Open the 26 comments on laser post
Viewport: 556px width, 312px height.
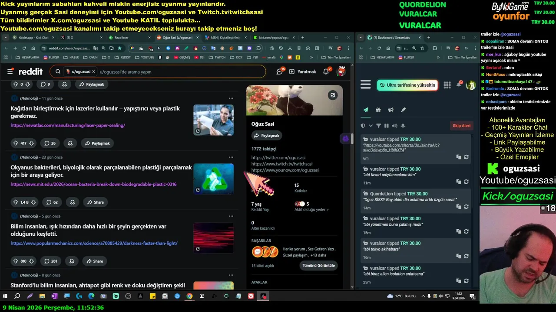(50, 143)
